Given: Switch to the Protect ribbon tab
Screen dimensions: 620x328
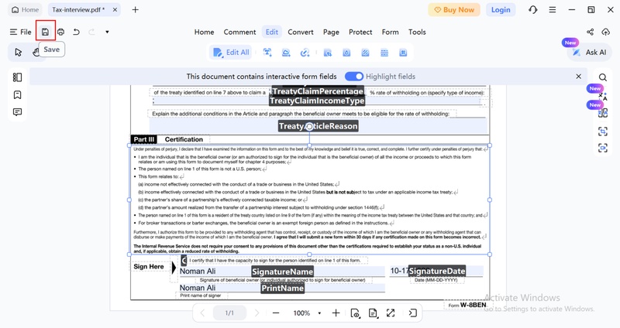Looking at the screenshot, I should (360, 32).
